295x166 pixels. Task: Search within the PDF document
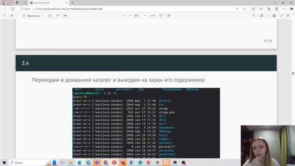point(254,16)
